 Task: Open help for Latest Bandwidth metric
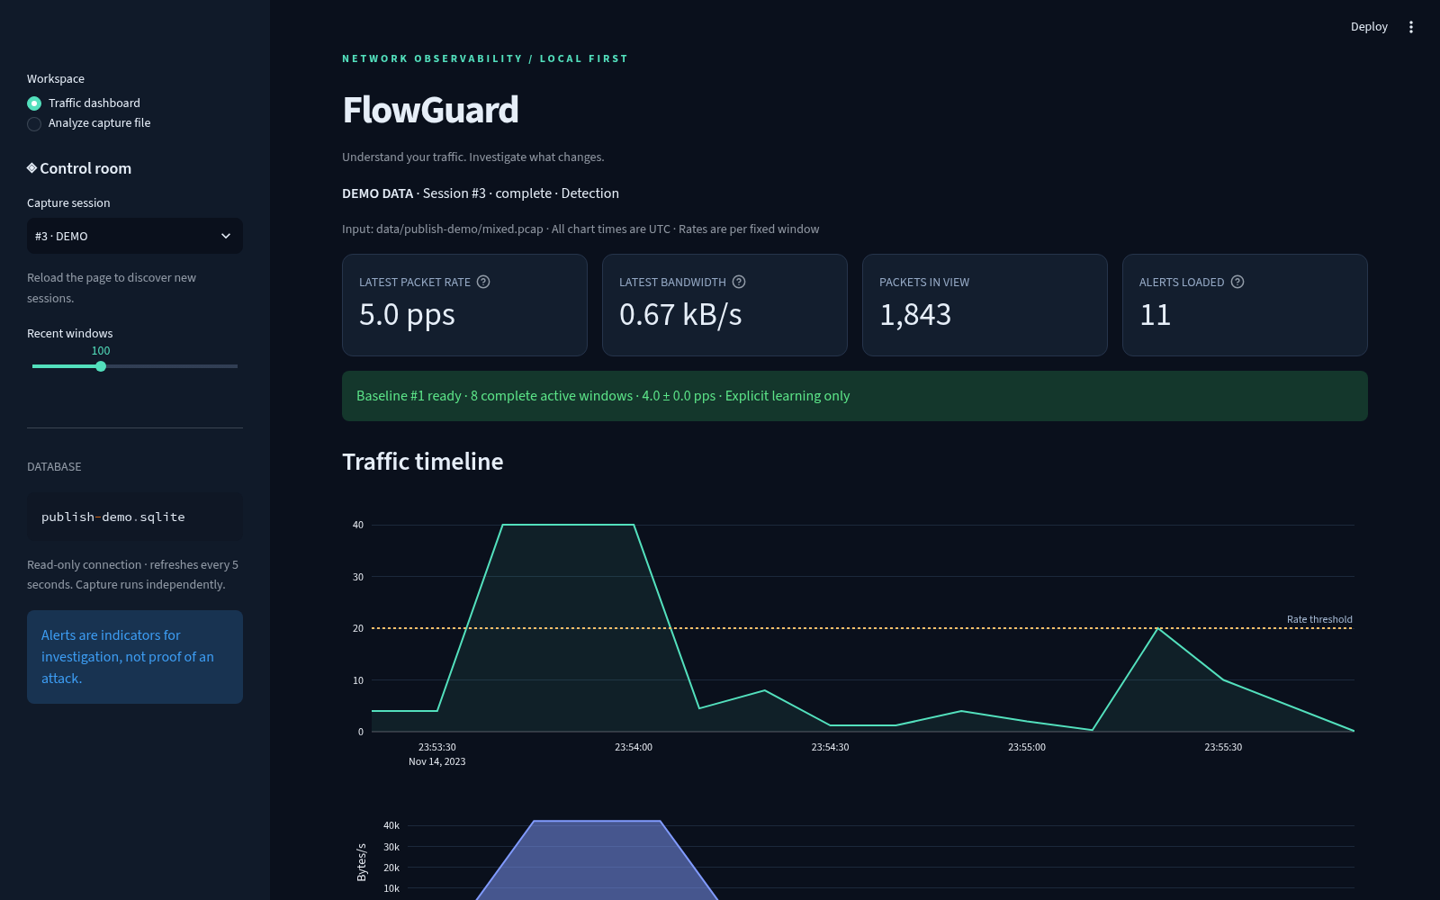[739, 282]
